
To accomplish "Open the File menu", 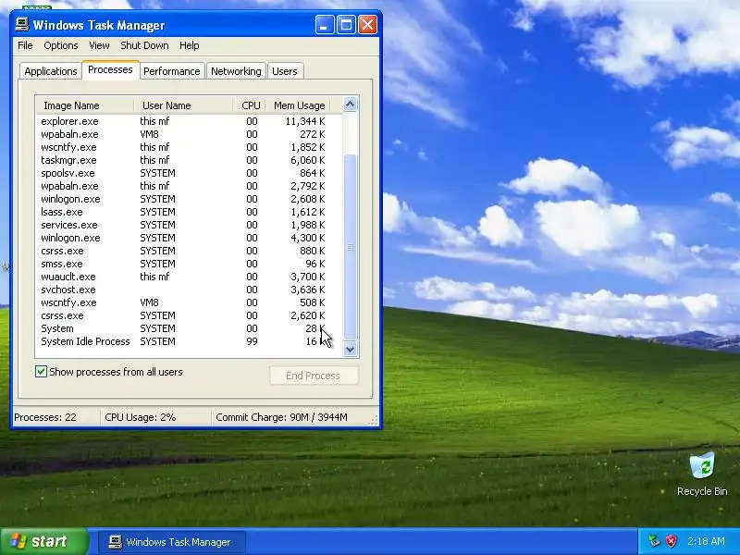I will [25, 45].
